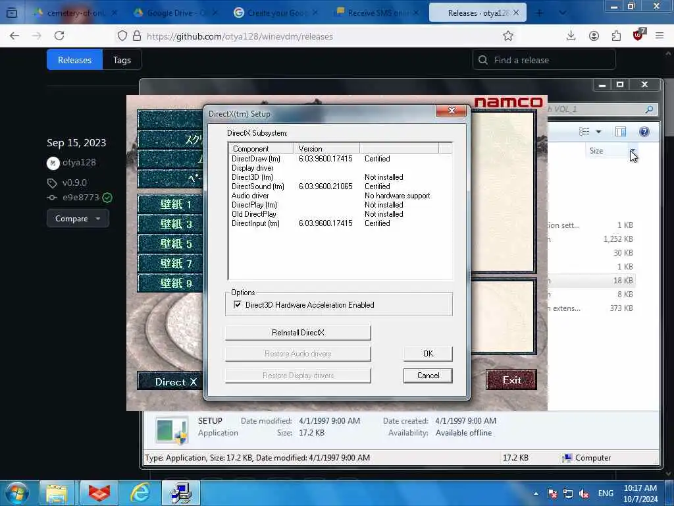Click OK in DirectX Setup
Image resolution: width=674 pixels, height=506 pixels.
click(x=428, y=354)
